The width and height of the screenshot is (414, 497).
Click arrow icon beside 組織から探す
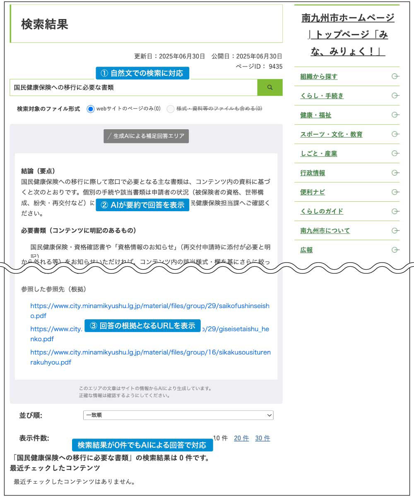click(395, 76)
